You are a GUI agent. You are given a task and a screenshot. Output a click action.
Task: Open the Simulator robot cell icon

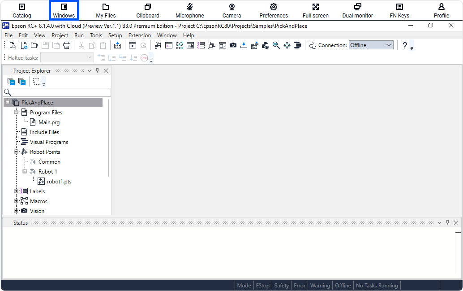[212, 45]
